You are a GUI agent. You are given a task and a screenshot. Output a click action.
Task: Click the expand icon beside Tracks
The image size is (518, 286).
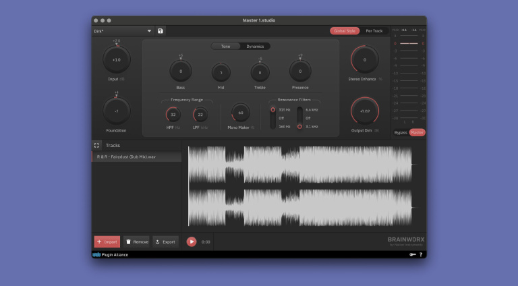pos(97,145)
